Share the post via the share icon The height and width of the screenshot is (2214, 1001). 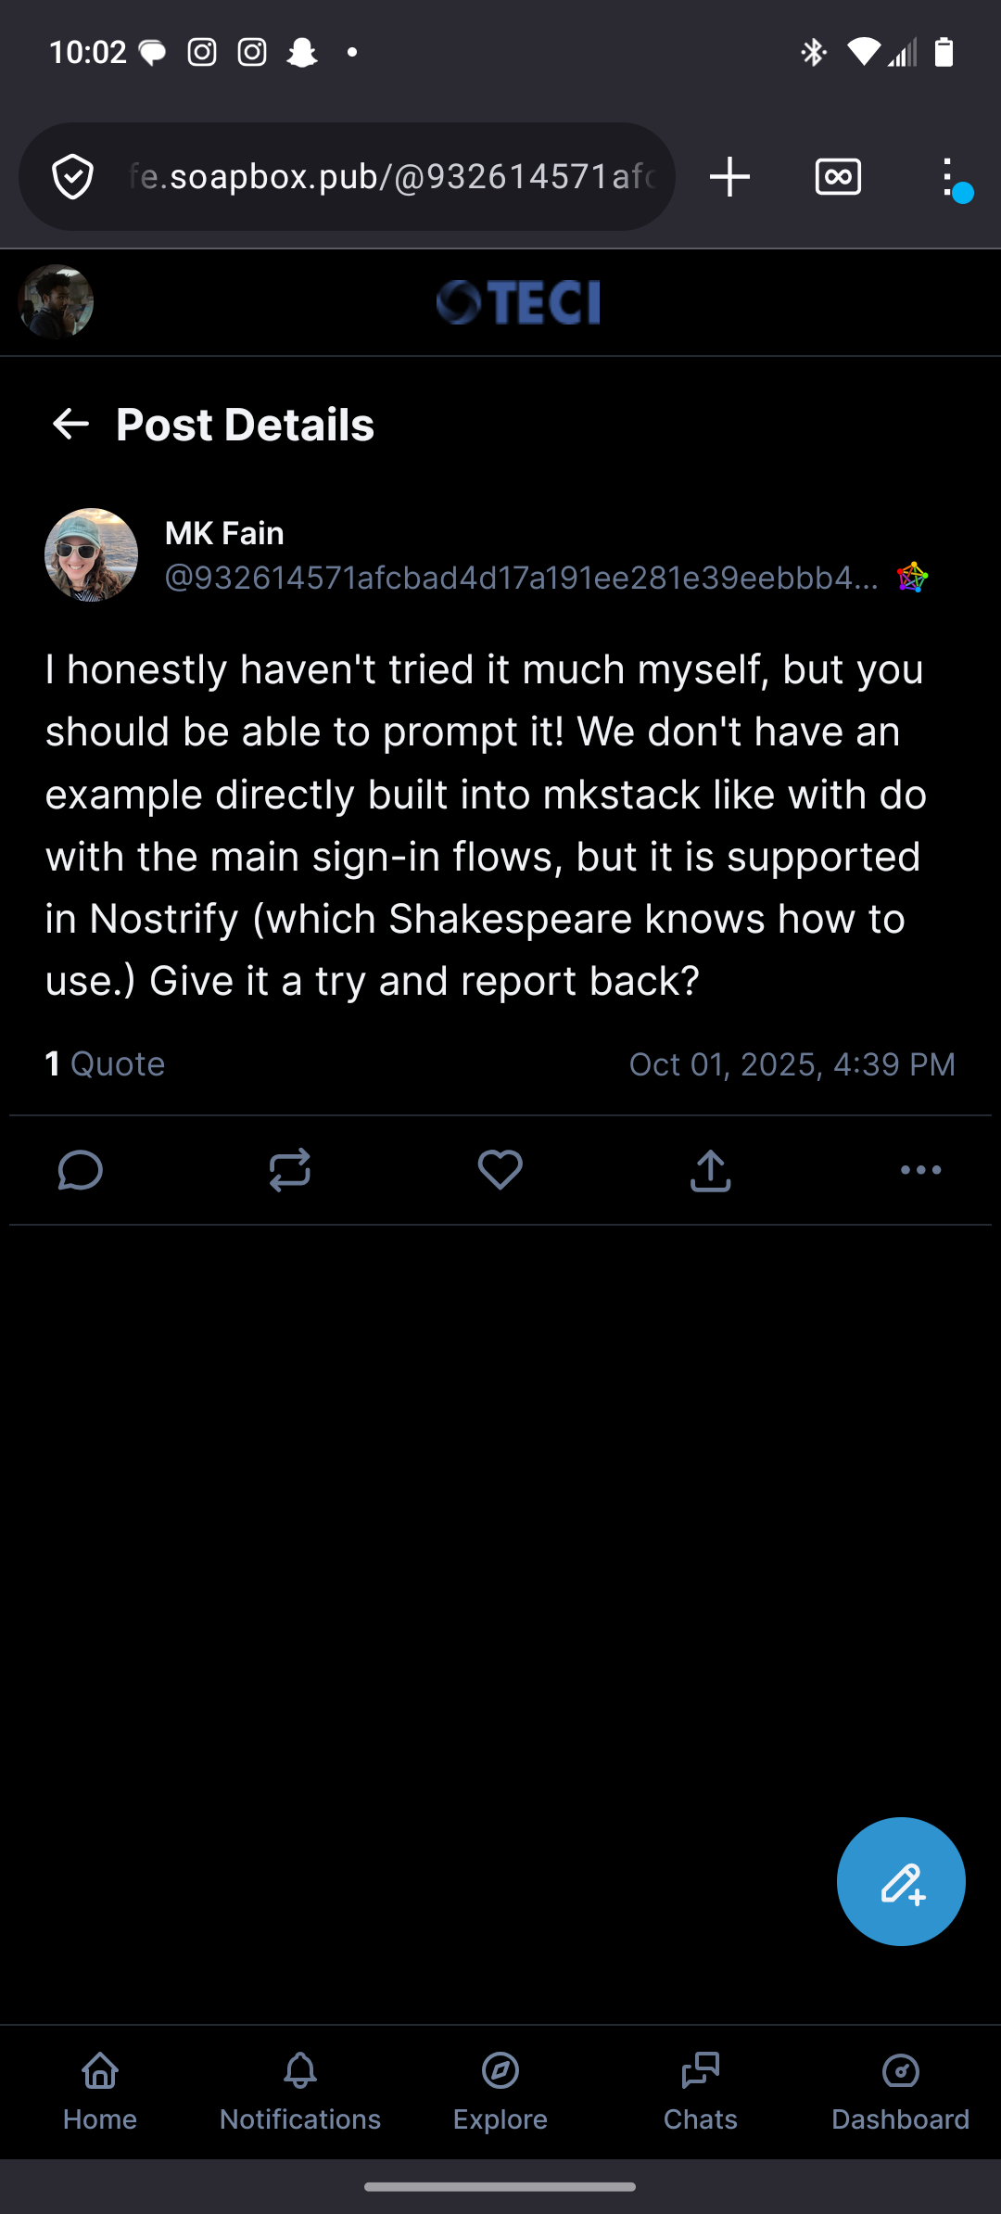711,1170
